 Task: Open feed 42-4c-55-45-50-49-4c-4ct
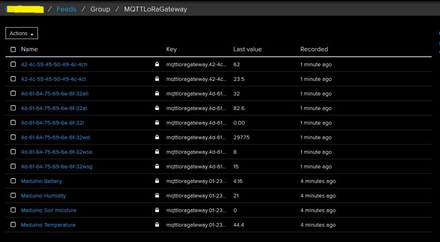pyautogui.click(x=53, y=79)
